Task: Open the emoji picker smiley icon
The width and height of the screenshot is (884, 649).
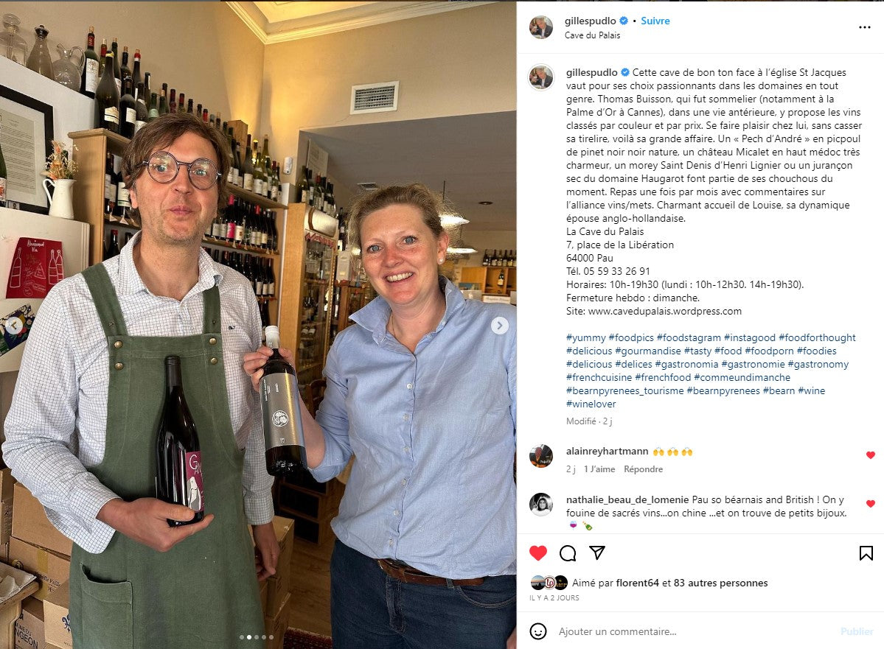Action: tap(538, 631)
